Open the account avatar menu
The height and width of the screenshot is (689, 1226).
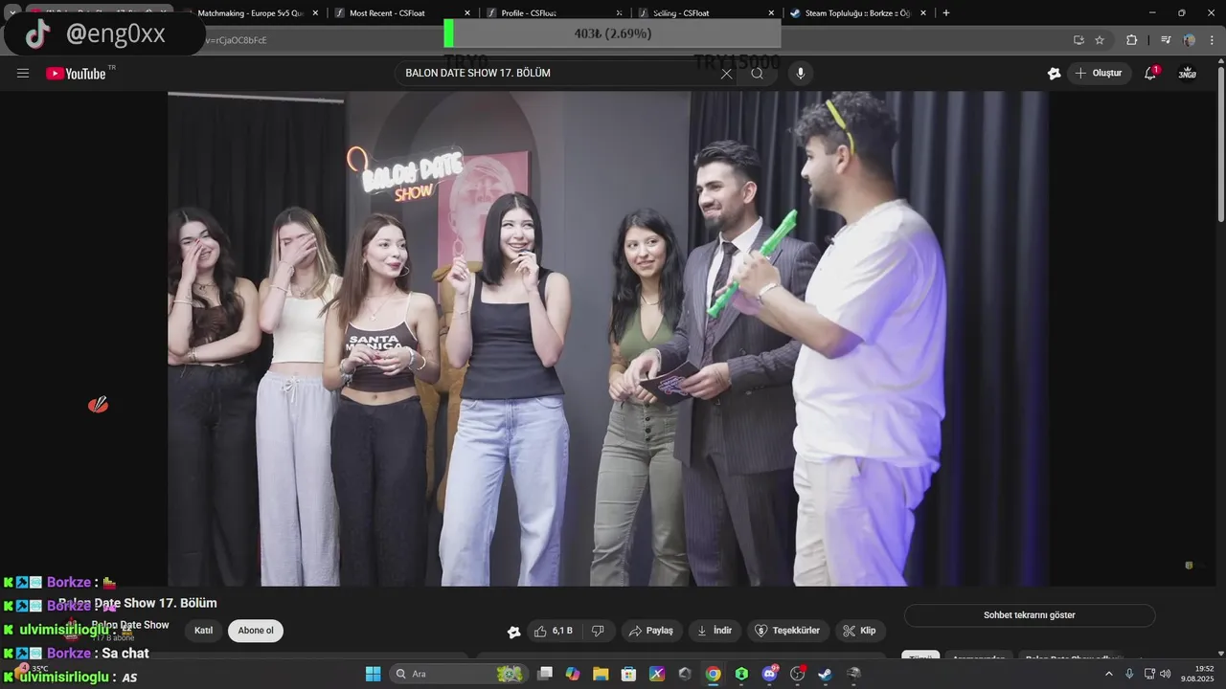1188,74
